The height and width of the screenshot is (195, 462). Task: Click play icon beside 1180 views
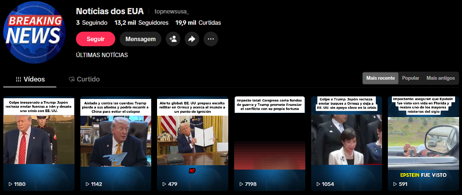pyautogui.click(x=10, y=184)
